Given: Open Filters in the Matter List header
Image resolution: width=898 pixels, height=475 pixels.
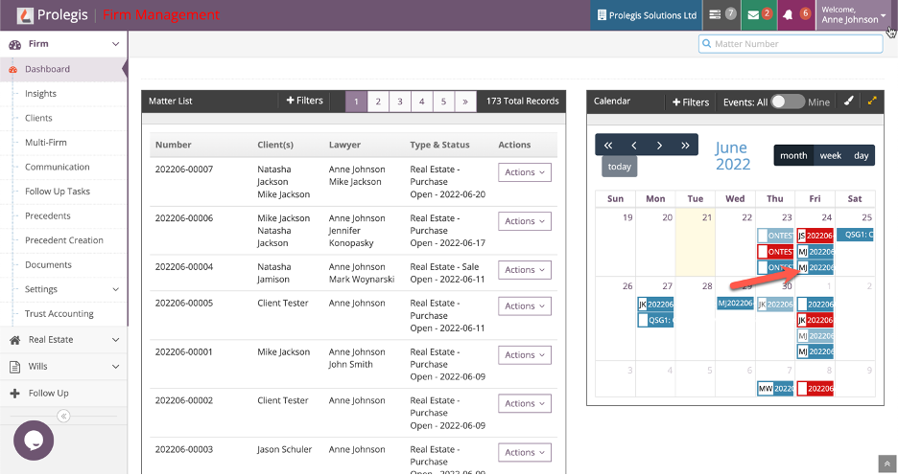Looking at the screenshot, I should [305, 101].
